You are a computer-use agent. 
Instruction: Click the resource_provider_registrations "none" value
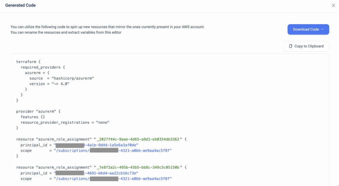tap(103, 122)
